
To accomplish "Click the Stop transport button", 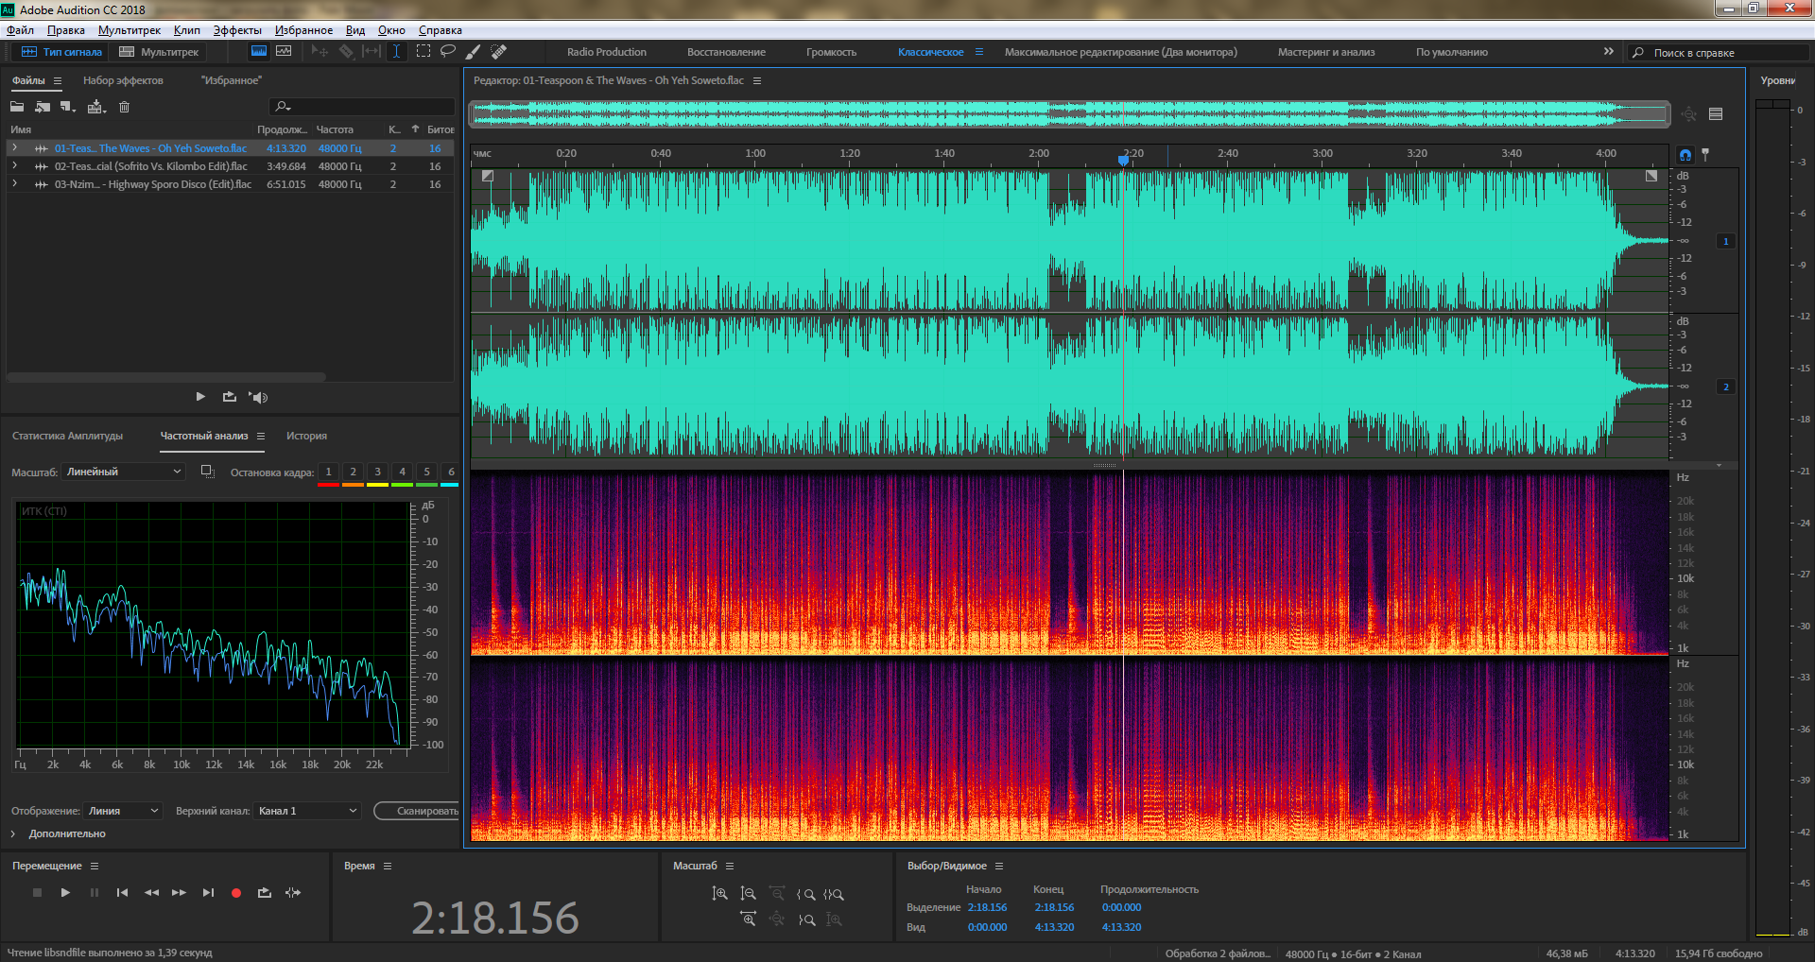I will pyautogui.click(x=37, y=892).
